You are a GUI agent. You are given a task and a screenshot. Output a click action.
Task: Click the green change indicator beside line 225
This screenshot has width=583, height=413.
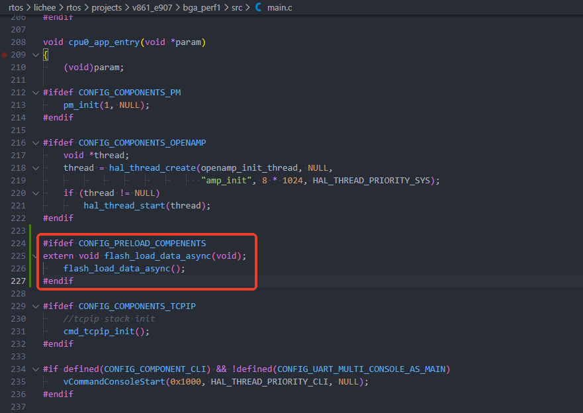pyautogui.click(x=31, y=256)
